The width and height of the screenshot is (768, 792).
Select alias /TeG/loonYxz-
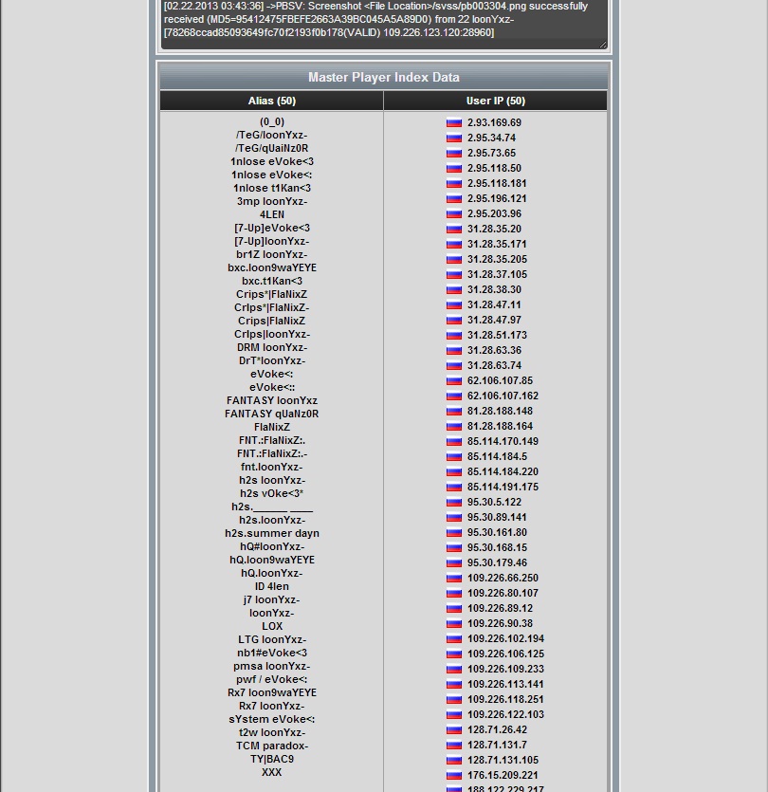pos(272,135)
